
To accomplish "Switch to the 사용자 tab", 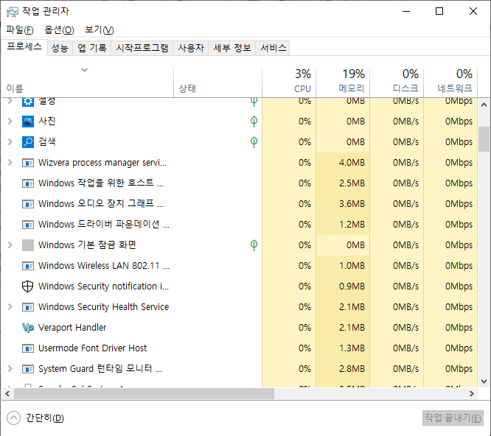I will coord(191,48).
